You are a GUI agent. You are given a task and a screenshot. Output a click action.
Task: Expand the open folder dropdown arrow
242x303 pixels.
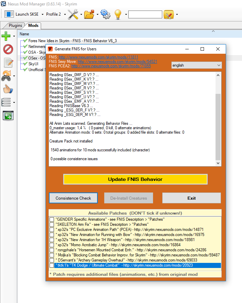click(x=97, y=15)
